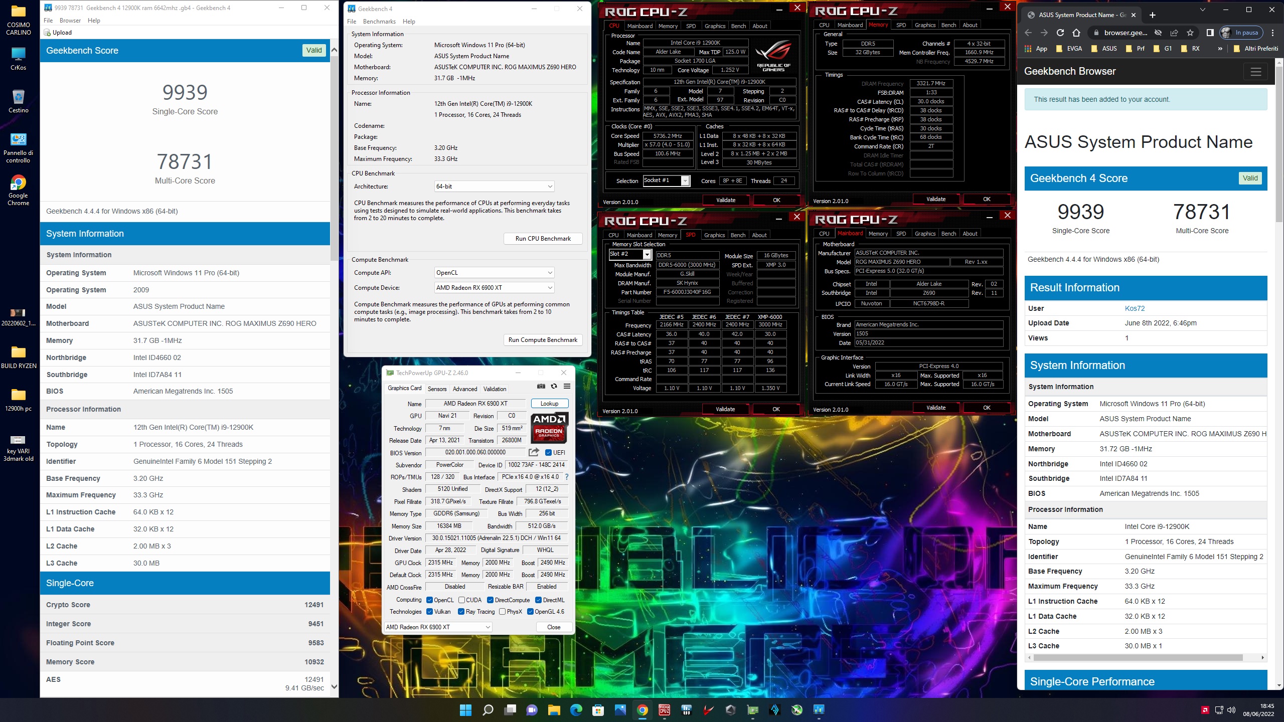Open Compute Device dropdown
Image resolution: width=1284 pixels, height=722 pixels.
click(x=494, y=288)
